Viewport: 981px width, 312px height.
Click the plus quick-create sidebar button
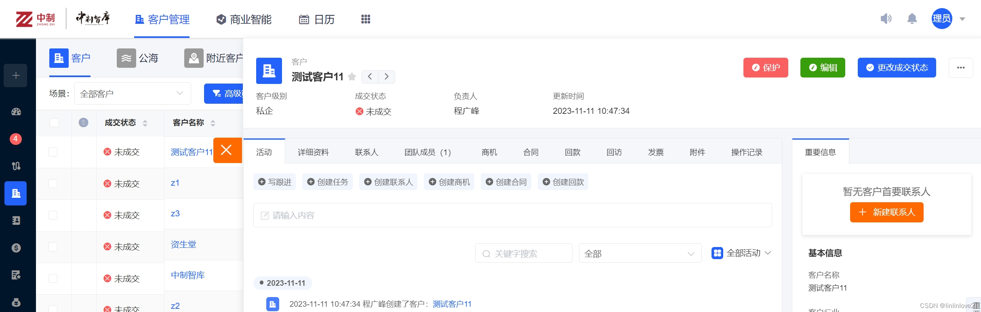[x=16, y=75]
